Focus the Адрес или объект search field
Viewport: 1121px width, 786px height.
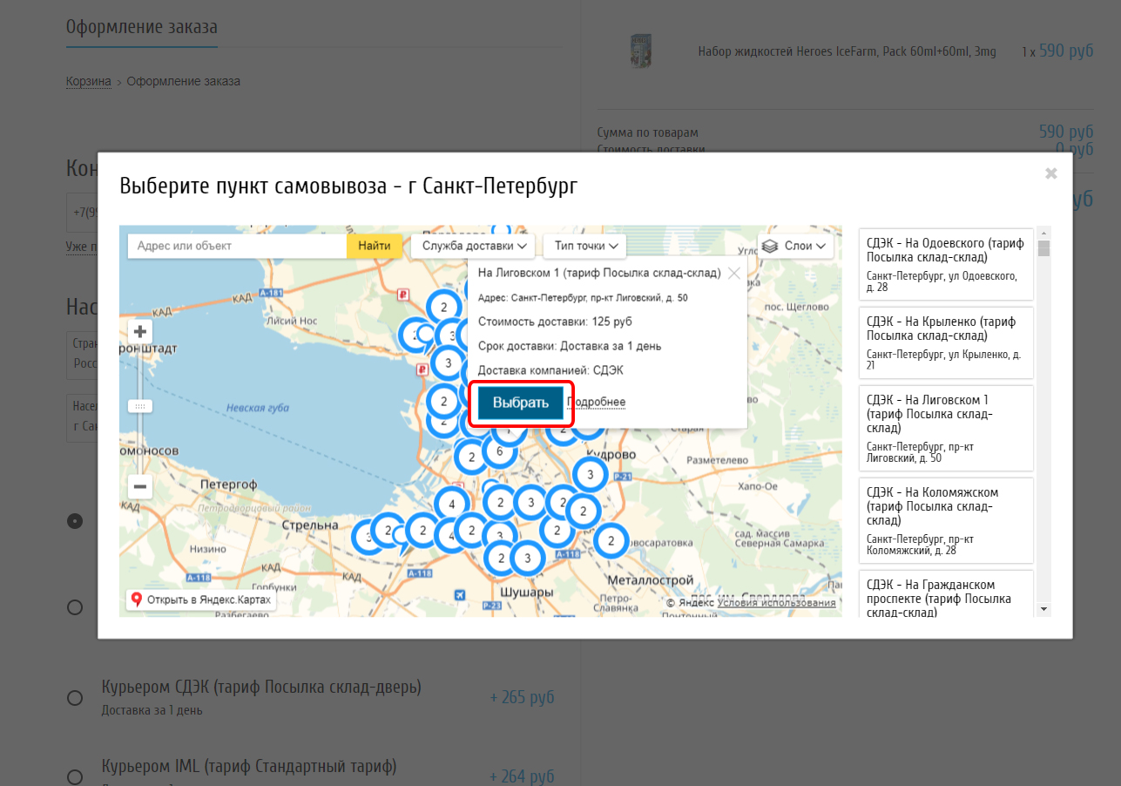click(x=237, y=246)
